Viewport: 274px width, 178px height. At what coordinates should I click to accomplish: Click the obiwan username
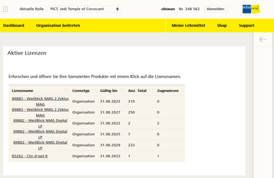[168, 9]
